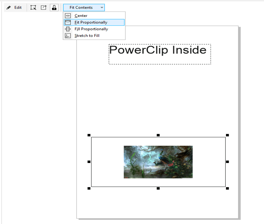Click the Fit Proportionally icon
The width and height of the screenshot is (264, 224).
pyautogui.click(x=68, y=22)
